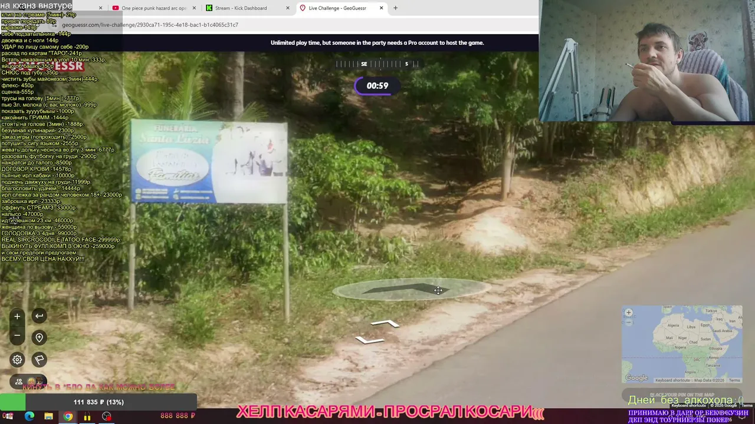Return to start with the location pin button
755x424 pixels.
click(x=39, y=337)
